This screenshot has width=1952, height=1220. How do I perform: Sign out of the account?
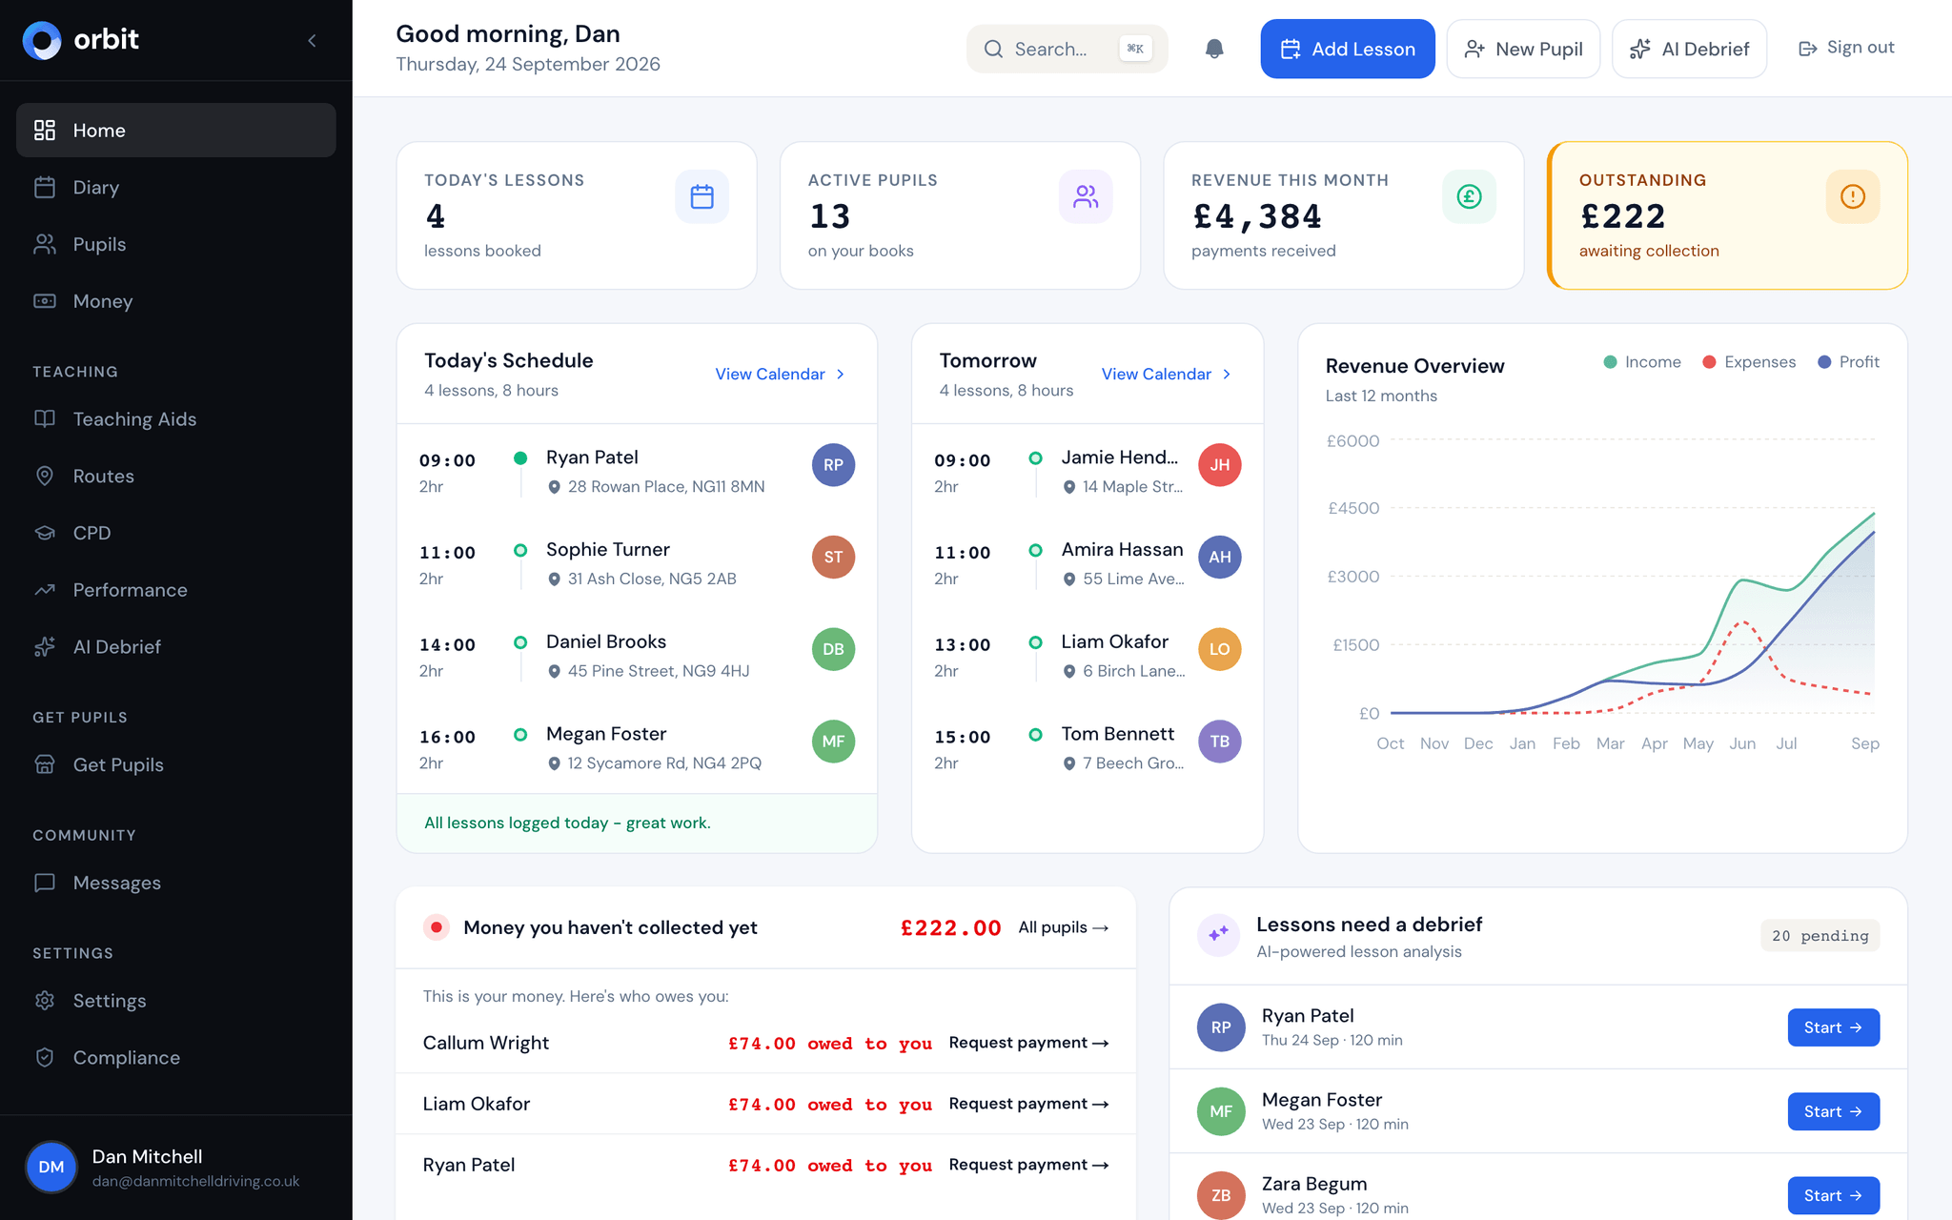click(x=1845, y=48)
